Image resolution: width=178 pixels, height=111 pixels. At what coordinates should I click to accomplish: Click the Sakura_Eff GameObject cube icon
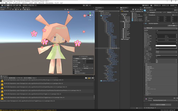(x=145, y=10)
